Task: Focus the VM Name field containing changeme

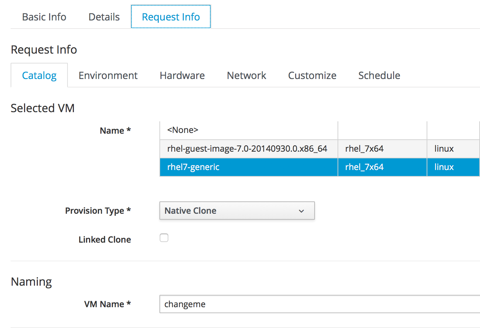Action: [318, 304]
